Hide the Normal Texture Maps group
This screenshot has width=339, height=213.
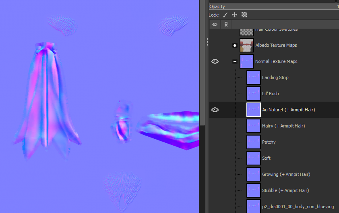(x=215, y=62)
